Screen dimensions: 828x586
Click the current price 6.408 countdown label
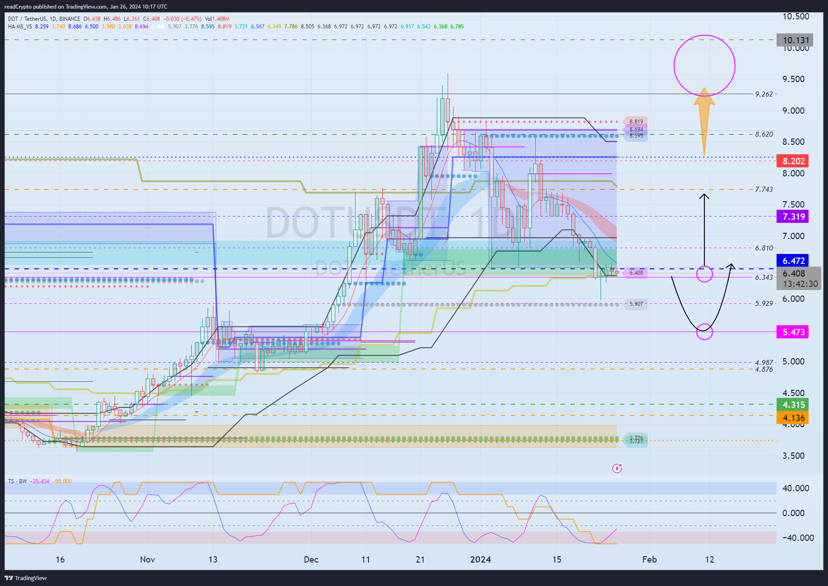pyautogui.click(x=799, y=278)
